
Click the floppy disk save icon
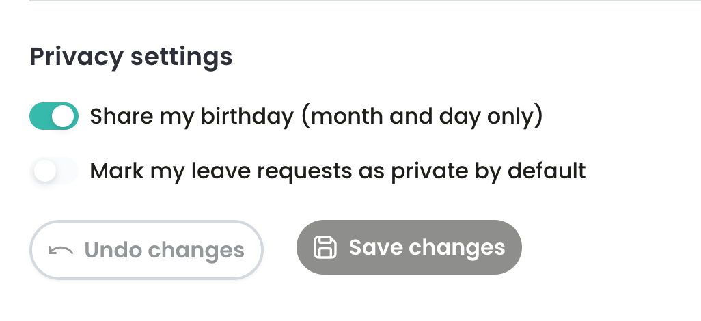[325, 247]
